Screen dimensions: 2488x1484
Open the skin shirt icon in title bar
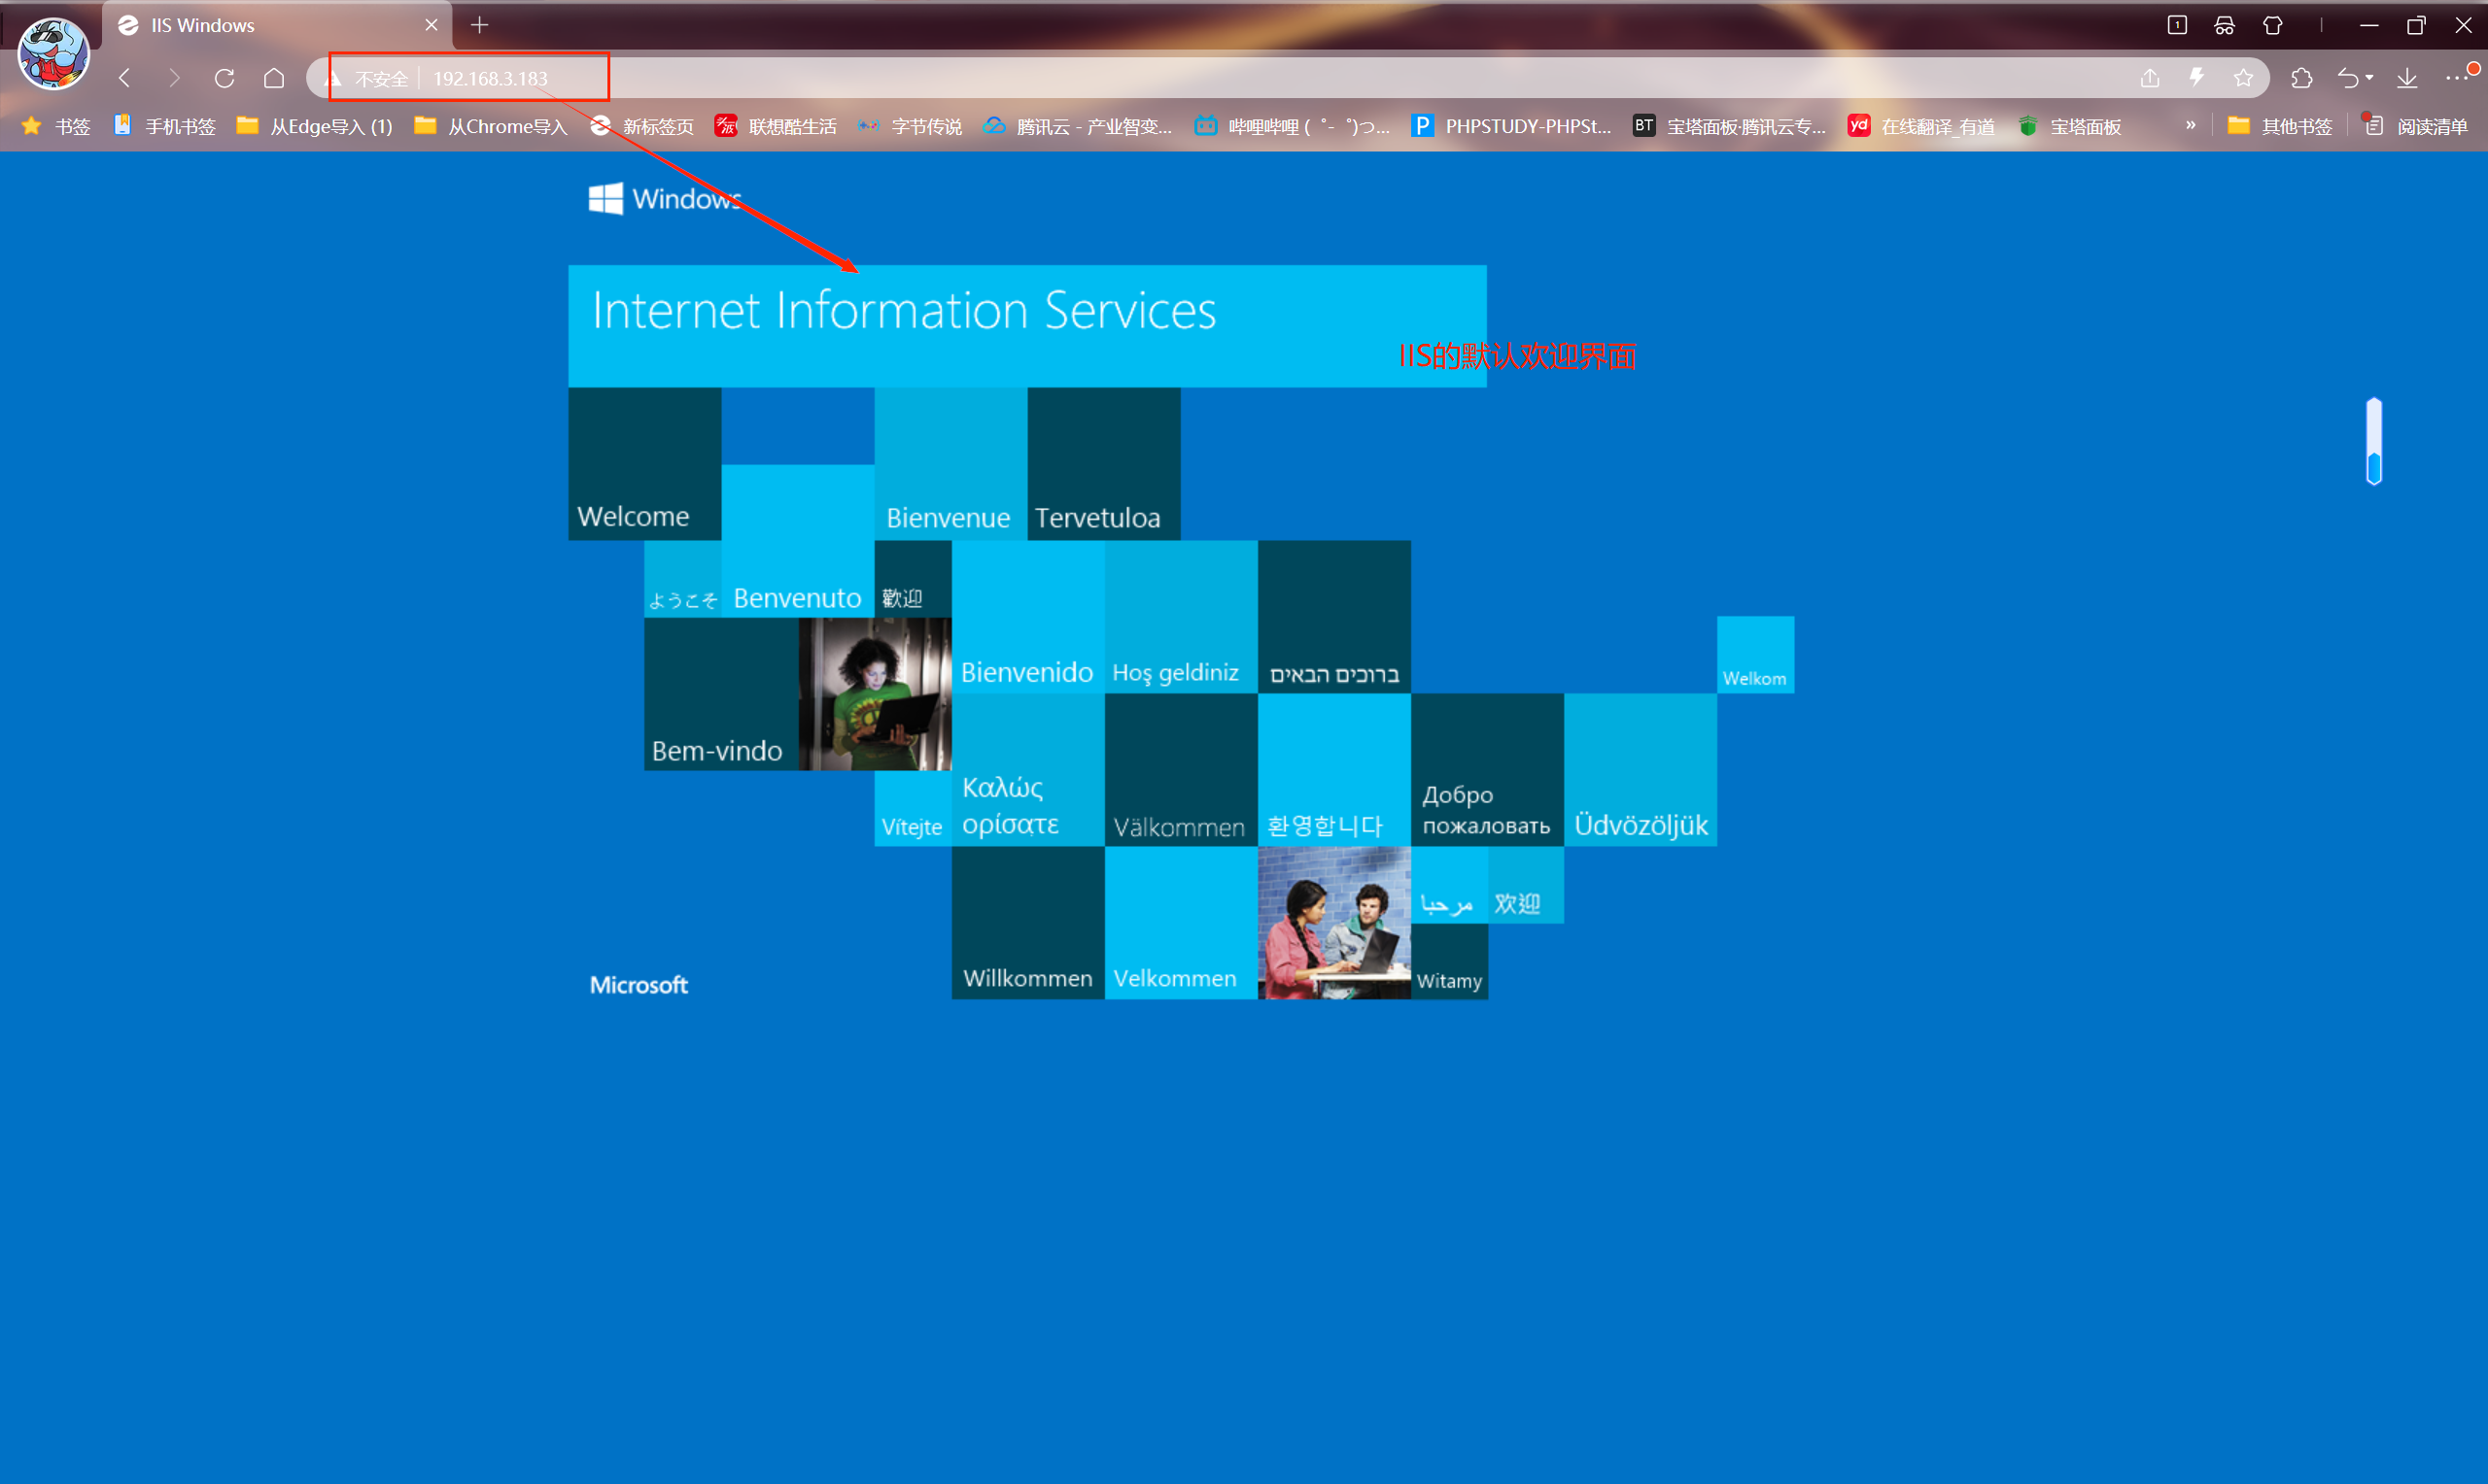(2273, 25)
